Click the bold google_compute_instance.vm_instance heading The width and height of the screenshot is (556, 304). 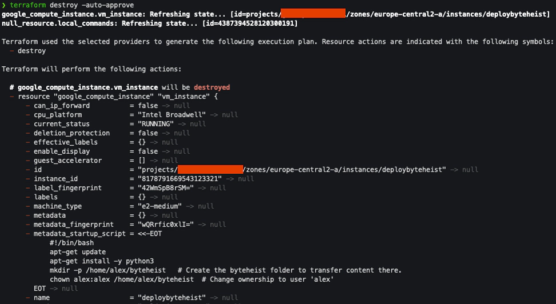pyautogui.click(x=88, y=87)
